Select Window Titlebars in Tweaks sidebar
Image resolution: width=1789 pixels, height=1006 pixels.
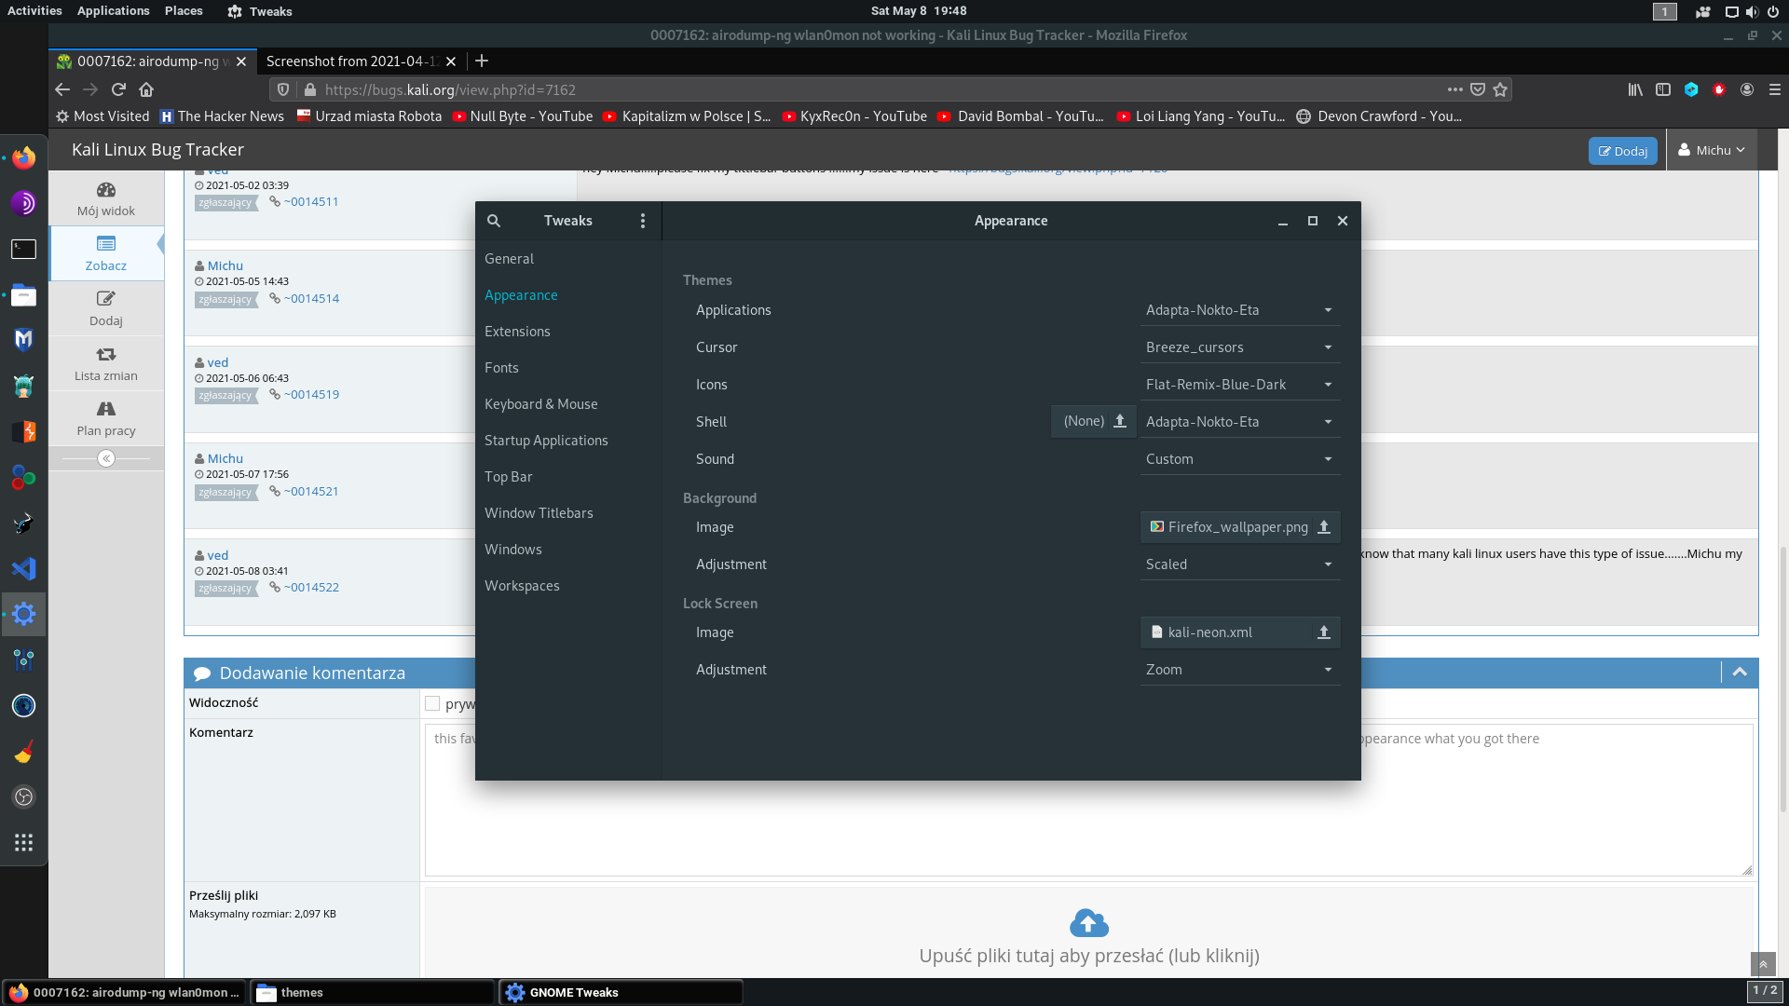(539, 513)
